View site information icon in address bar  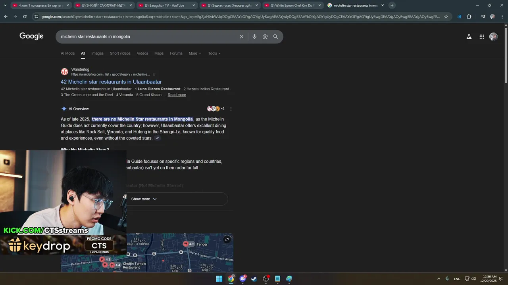pos(36,17)
